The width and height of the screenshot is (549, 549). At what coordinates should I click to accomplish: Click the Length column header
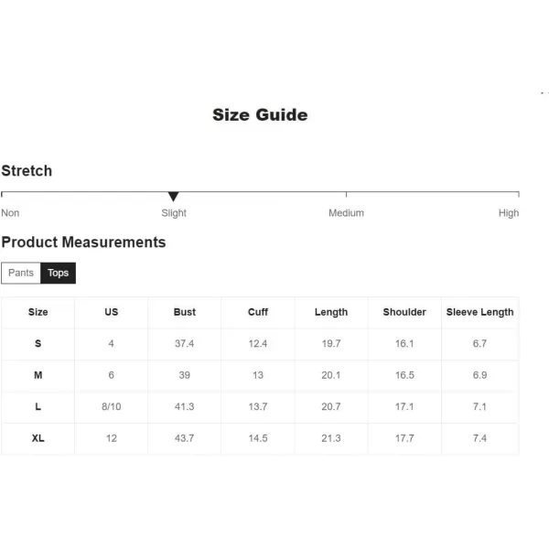331,312
